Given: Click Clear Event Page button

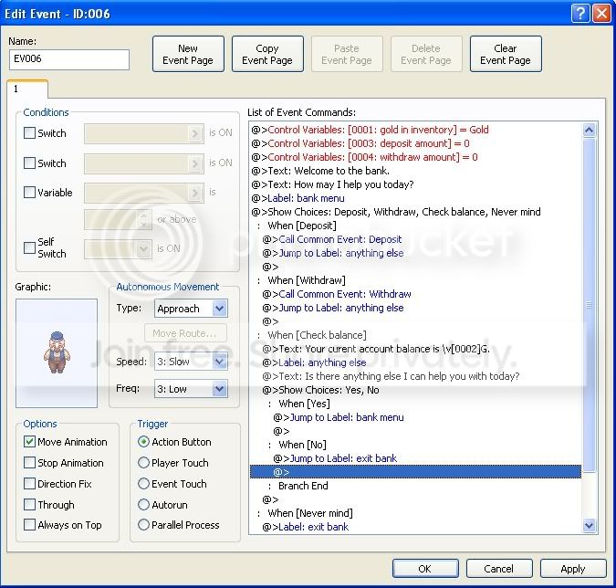Looking at the screenshot, I should point(506,55).
